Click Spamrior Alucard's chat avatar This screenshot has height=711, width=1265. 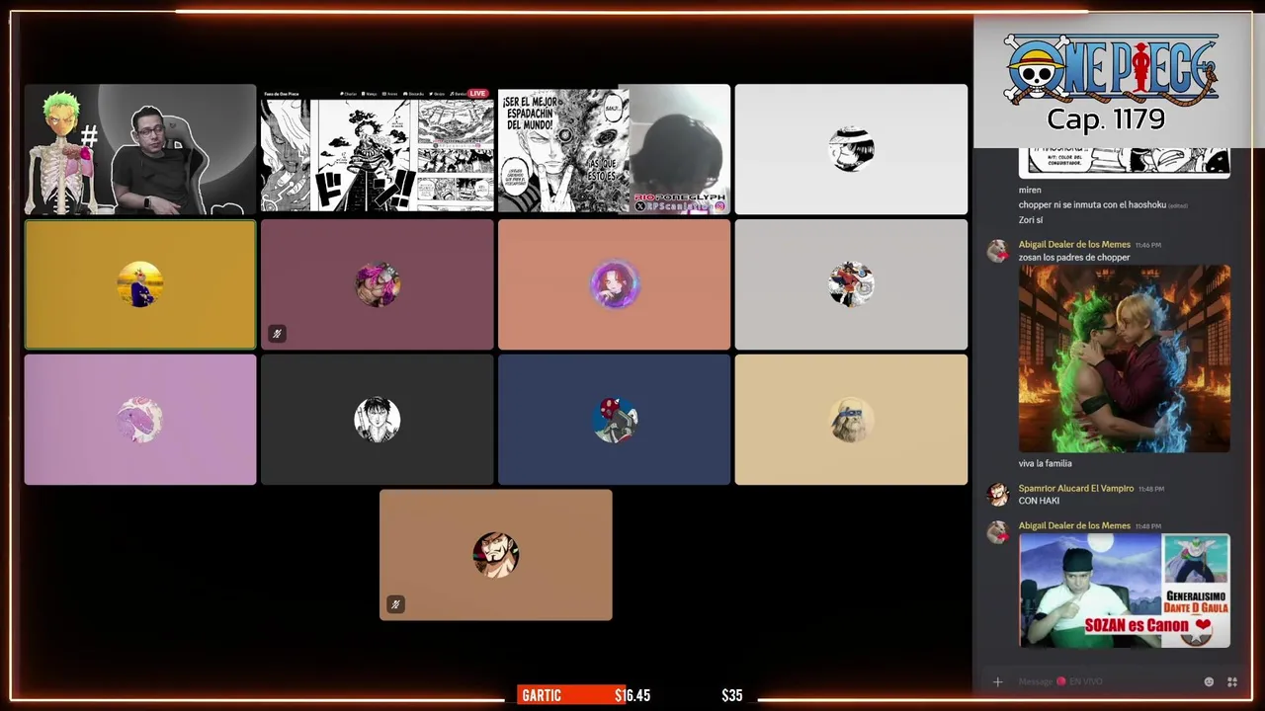[x=998, y=494]
